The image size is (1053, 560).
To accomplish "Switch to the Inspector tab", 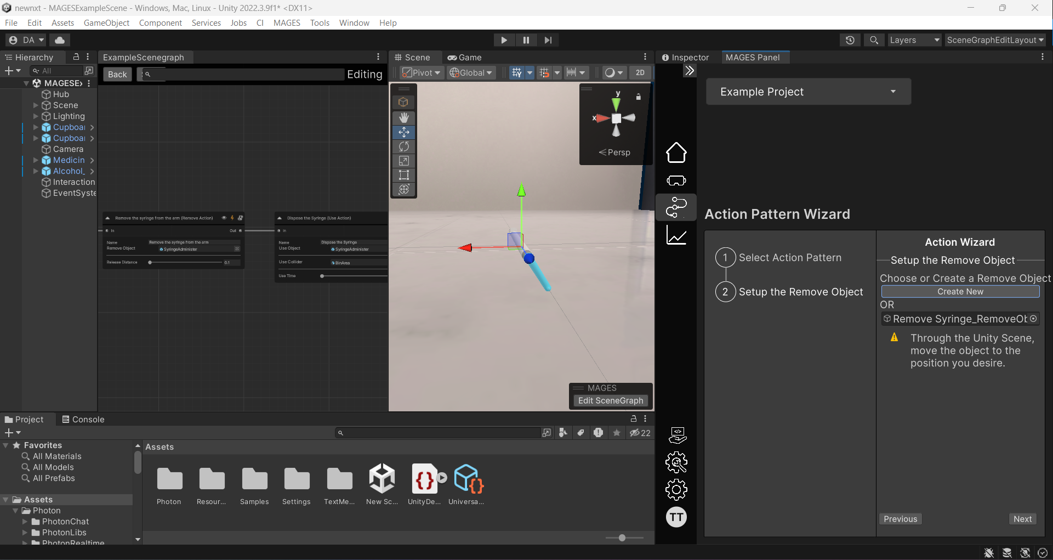I will [685, 58].
